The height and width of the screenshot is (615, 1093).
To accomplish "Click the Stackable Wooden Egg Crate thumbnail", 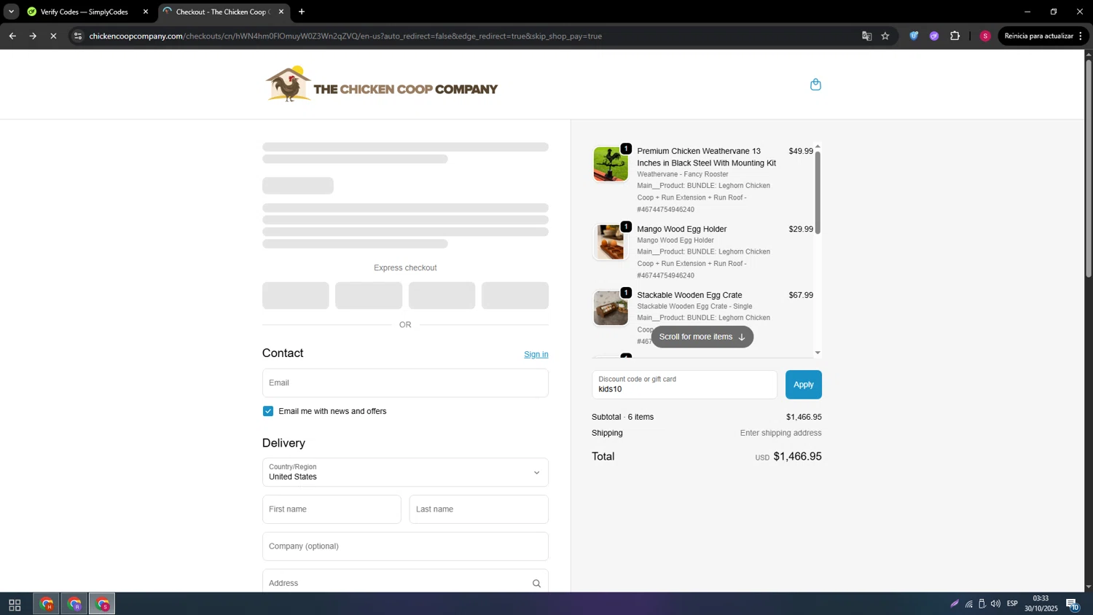I will [611, 308].
